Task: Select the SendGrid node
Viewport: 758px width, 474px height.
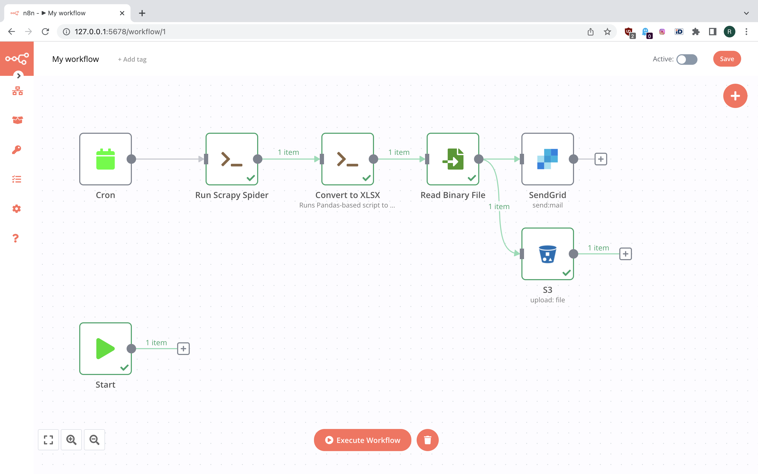Action: click(x=547, y=159)
